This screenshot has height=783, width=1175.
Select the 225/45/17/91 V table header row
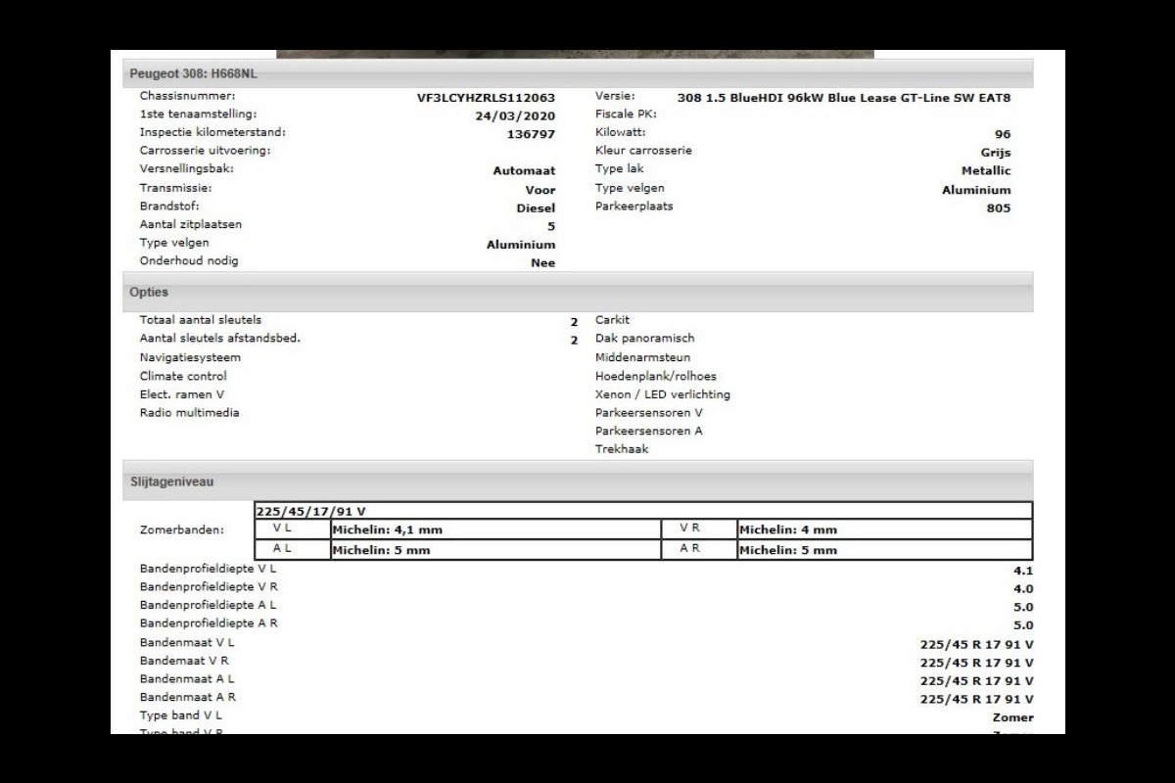tap(642, 511)
